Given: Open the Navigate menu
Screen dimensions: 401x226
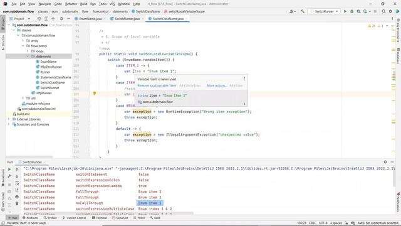Looking at the screenshot, I should coord(44,4).
